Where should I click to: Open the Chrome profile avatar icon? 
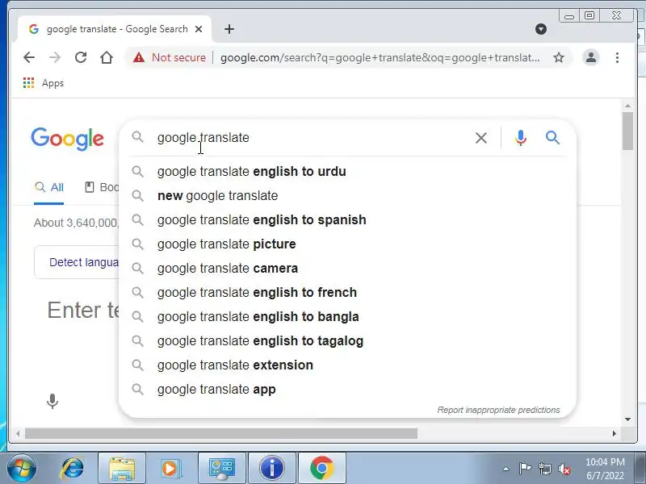coord(591,57)
